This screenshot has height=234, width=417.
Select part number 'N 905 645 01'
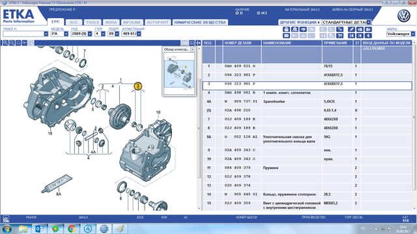pyautogui.click(x=241, y=194)
